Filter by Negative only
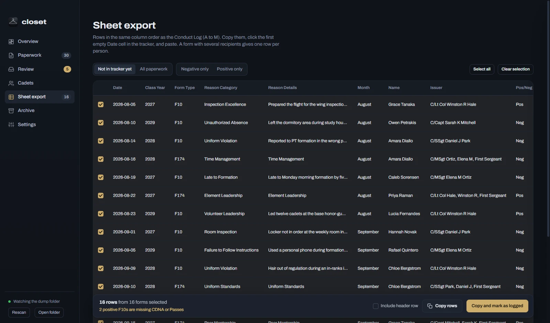 tap(195, 69)
